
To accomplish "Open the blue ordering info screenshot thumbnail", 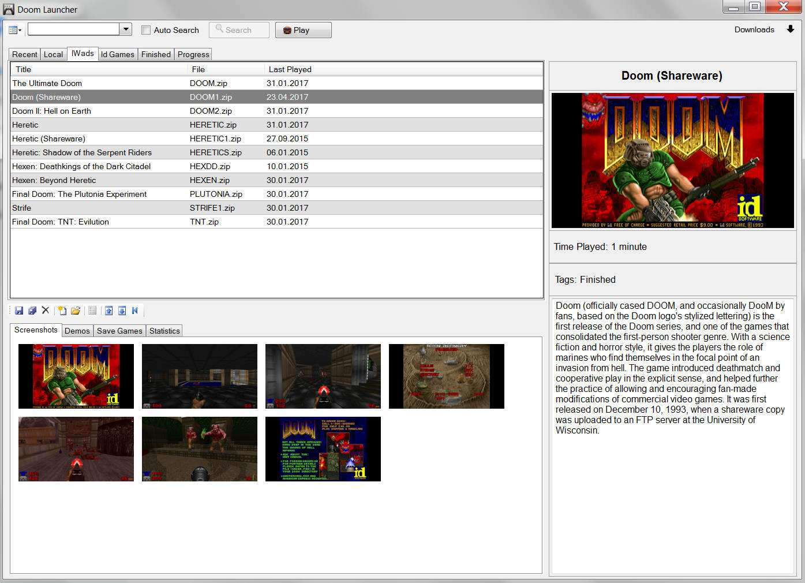I will [323, 449].
